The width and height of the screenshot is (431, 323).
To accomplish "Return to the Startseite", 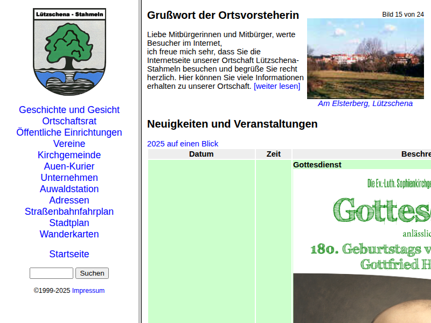I will 69,254.
